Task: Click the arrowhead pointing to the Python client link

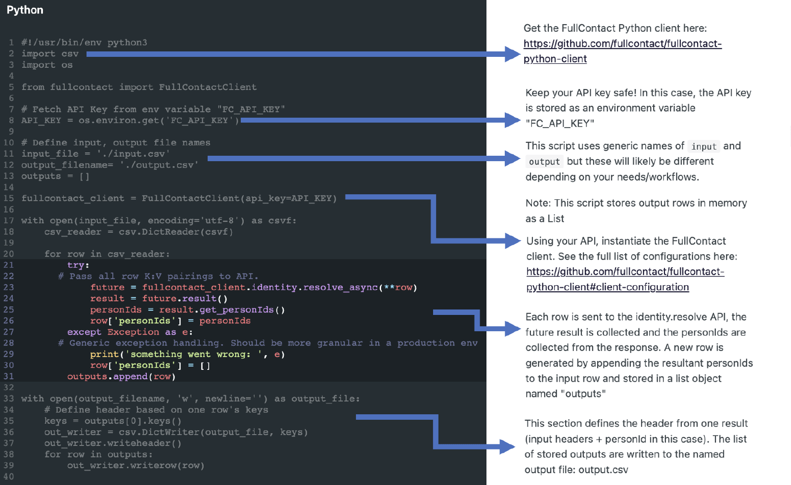Action: tap(512, 54)
